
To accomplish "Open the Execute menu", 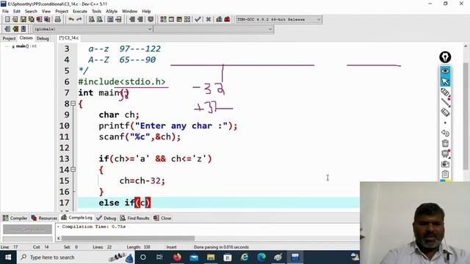I will 80,12.
